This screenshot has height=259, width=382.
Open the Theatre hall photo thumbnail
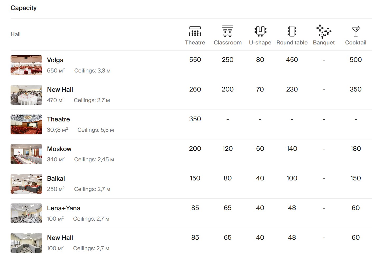26,124
